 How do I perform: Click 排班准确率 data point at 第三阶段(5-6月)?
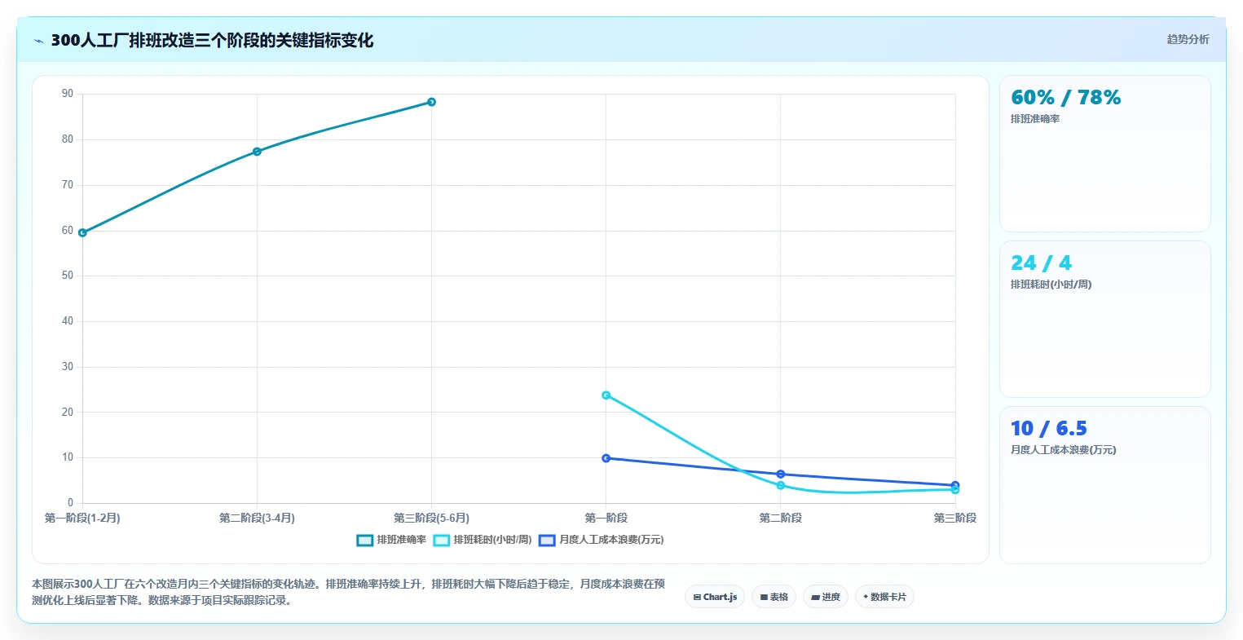431,102
